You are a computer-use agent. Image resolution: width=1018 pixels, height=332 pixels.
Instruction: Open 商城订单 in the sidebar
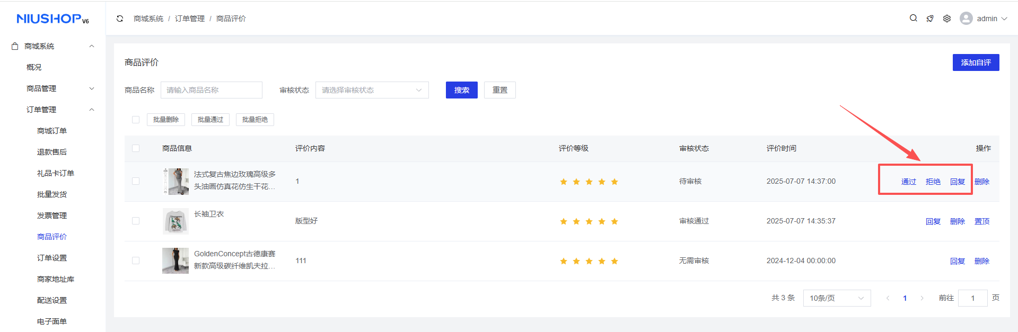tap(52, 131)
